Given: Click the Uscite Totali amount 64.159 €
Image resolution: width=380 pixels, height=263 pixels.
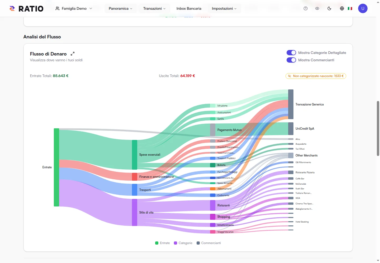Looking at the screenshot, I should click(188, 76).
